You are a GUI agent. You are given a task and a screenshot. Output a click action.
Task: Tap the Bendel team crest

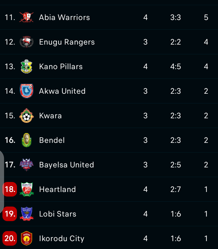[x=26, y=140]
